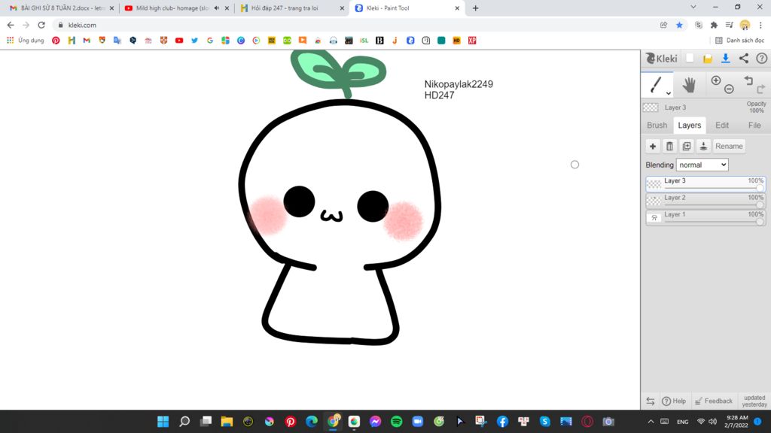The image size is (771, 433).
Task: Open a new browser tab
Action: [x=475, y=8]
